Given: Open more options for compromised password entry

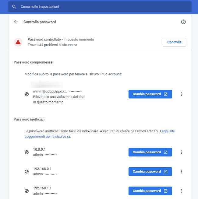Looking at the screenshot, I should [181, 94].
